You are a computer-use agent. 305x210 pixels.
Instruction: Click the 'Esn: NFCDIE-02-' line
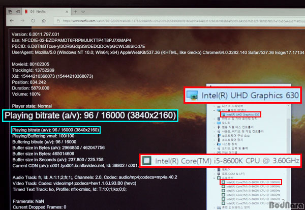point(71,41)
